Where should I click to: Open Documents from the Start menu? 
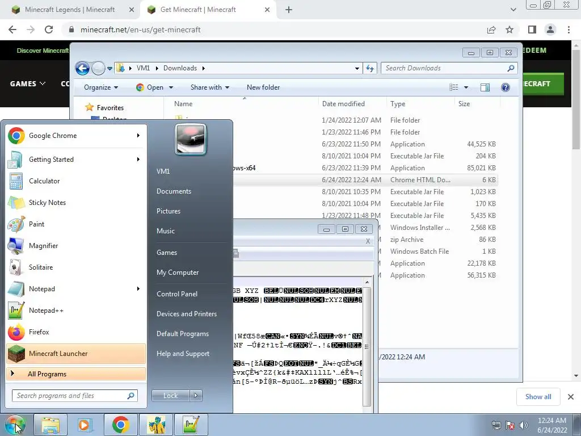(174, 191)
